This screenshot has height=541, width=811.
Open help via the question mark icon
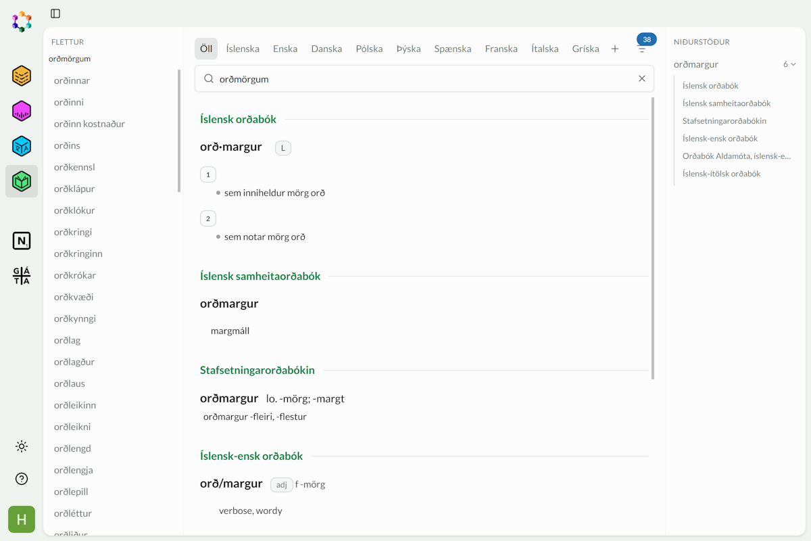pos(22,479)
